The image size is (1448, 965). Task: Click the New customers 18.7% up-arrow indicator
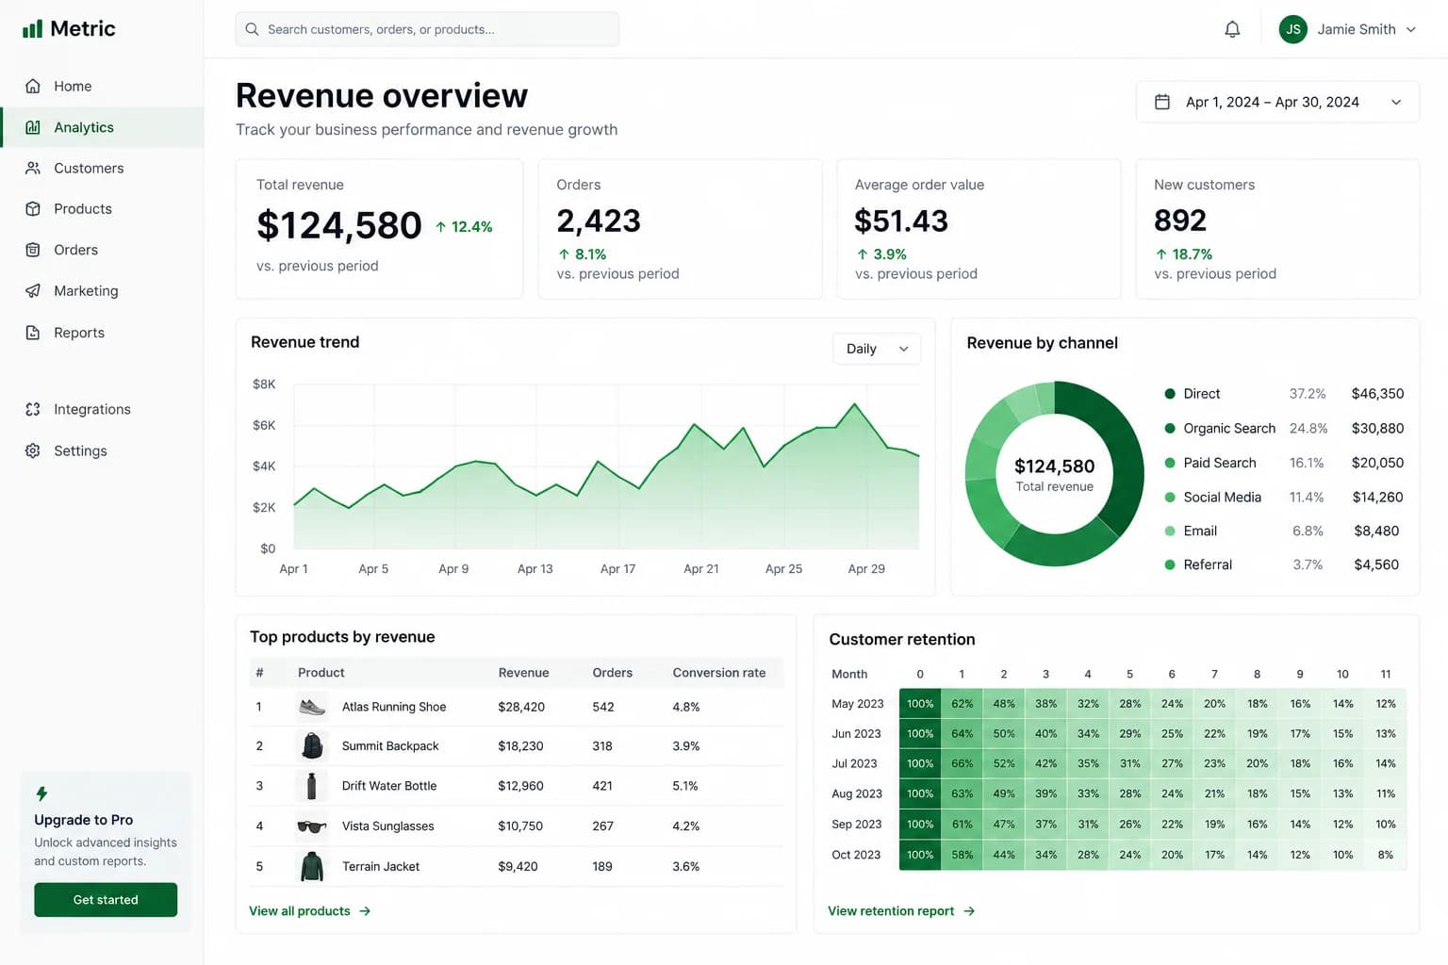pyautogui.click(x=1183, y=254)
